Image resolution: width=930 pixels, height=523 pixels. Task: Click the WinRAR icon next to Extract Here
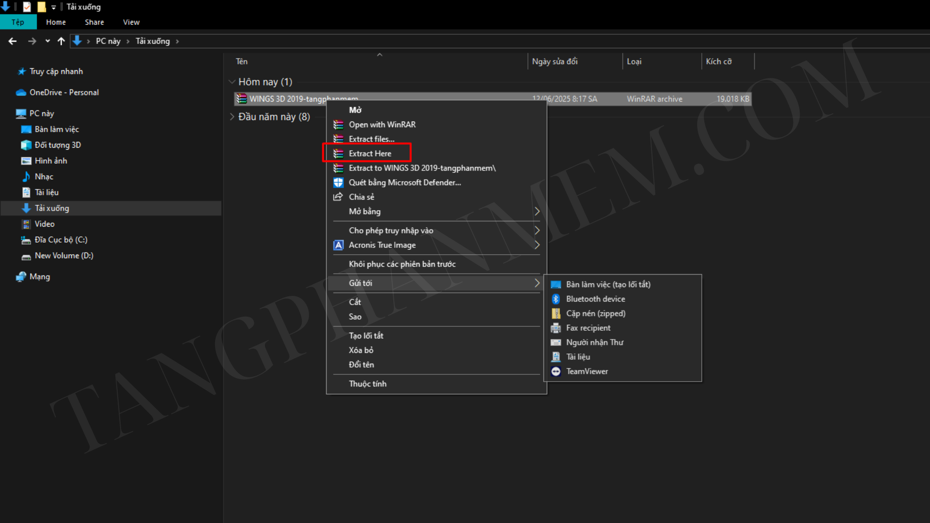click(338, 154)
